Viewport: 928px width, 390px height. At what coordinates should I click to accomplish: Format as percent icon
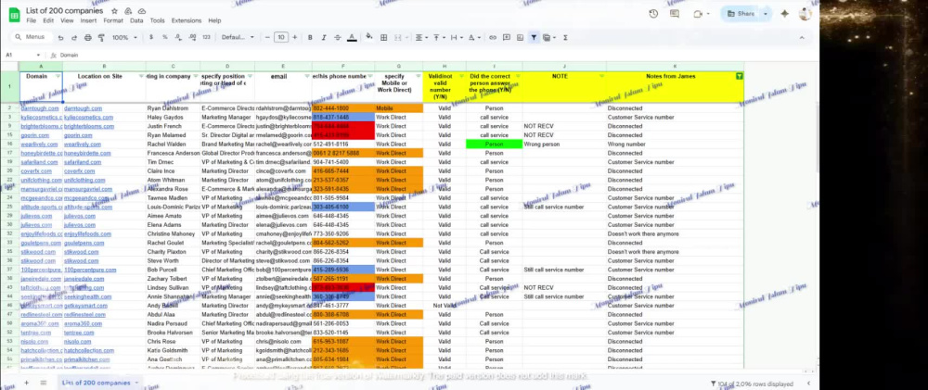click(x=164, y=37)
